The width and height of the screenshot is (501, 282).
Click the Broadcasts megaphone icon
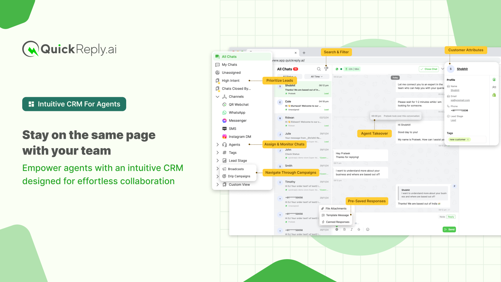click(224, 169)
